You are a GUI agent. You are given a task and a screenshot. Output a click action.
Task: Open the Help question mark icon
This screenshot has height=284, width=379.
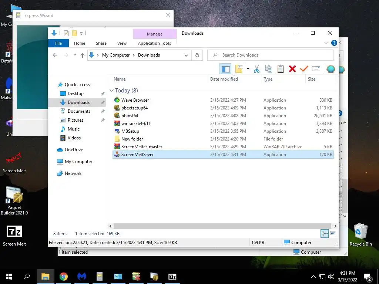(x=334, y=43)
